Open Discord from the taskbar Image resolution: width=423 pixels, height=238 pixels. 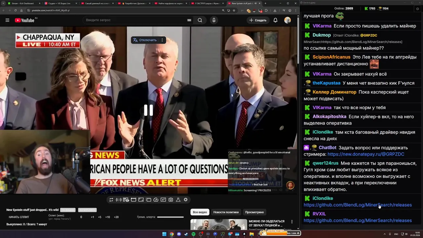pos(179,234)
